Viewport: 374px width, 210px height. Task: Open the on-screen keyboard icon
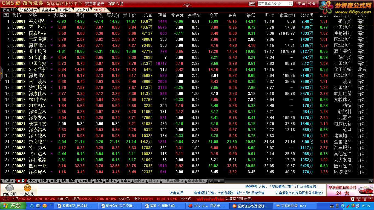pos(252,4)
